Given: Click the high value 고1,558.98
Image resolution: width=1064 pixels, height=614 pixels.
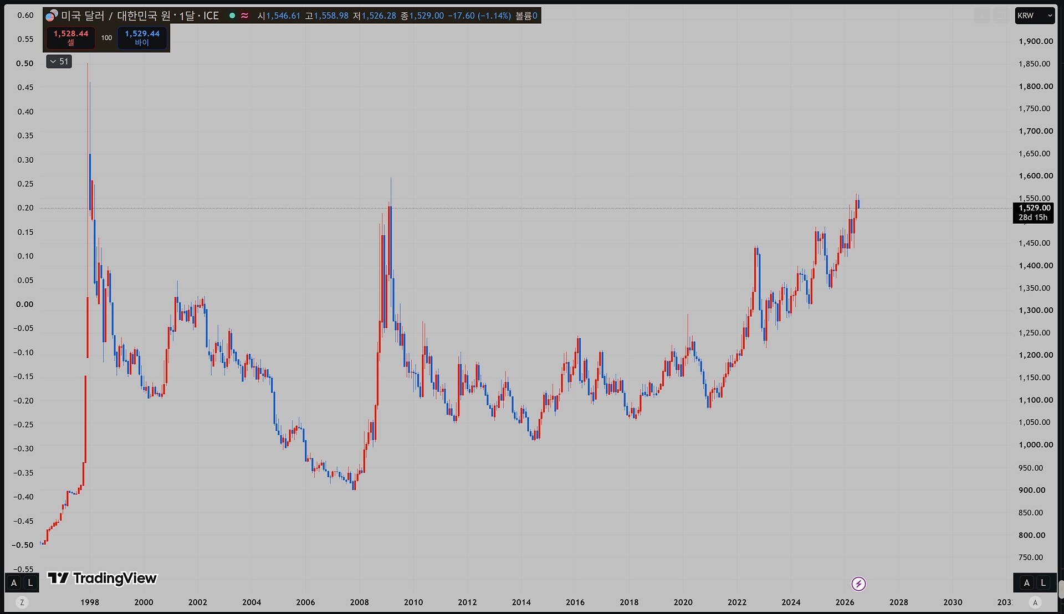Looking at the screenshot, I should 327,16.
